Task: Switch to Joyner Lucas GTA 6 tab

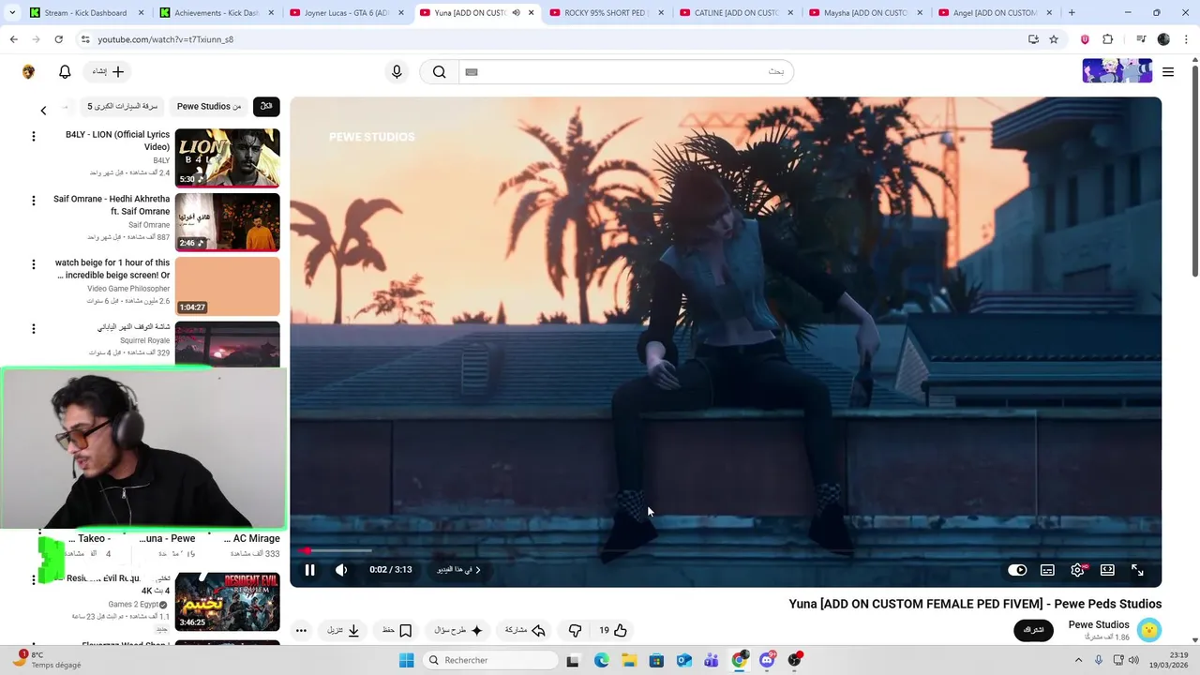Action: (346, 13)
